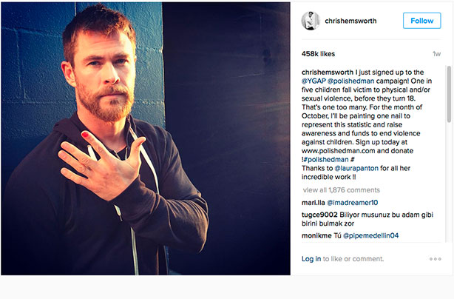Viewport: 454px width, 299px height.
Task: Click the caption author name chrishemsworth
Action: [x=328, y=72]
